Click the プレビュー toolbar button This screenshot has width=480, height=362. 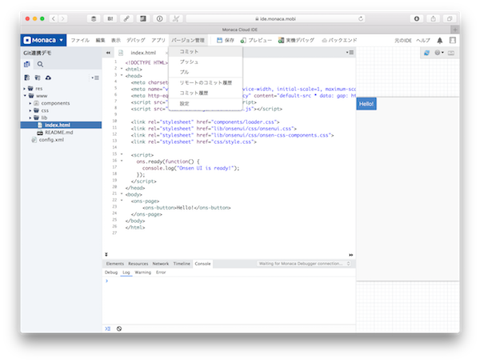coord(256,40)
